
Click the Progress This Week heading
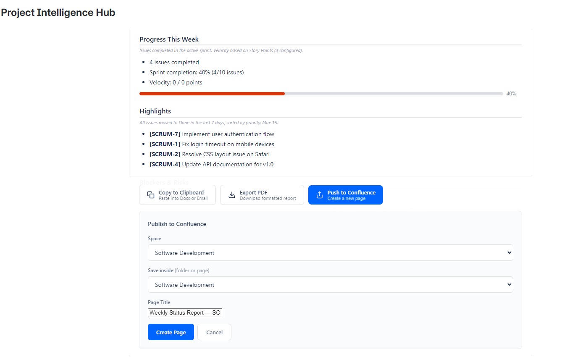(169, 39)
